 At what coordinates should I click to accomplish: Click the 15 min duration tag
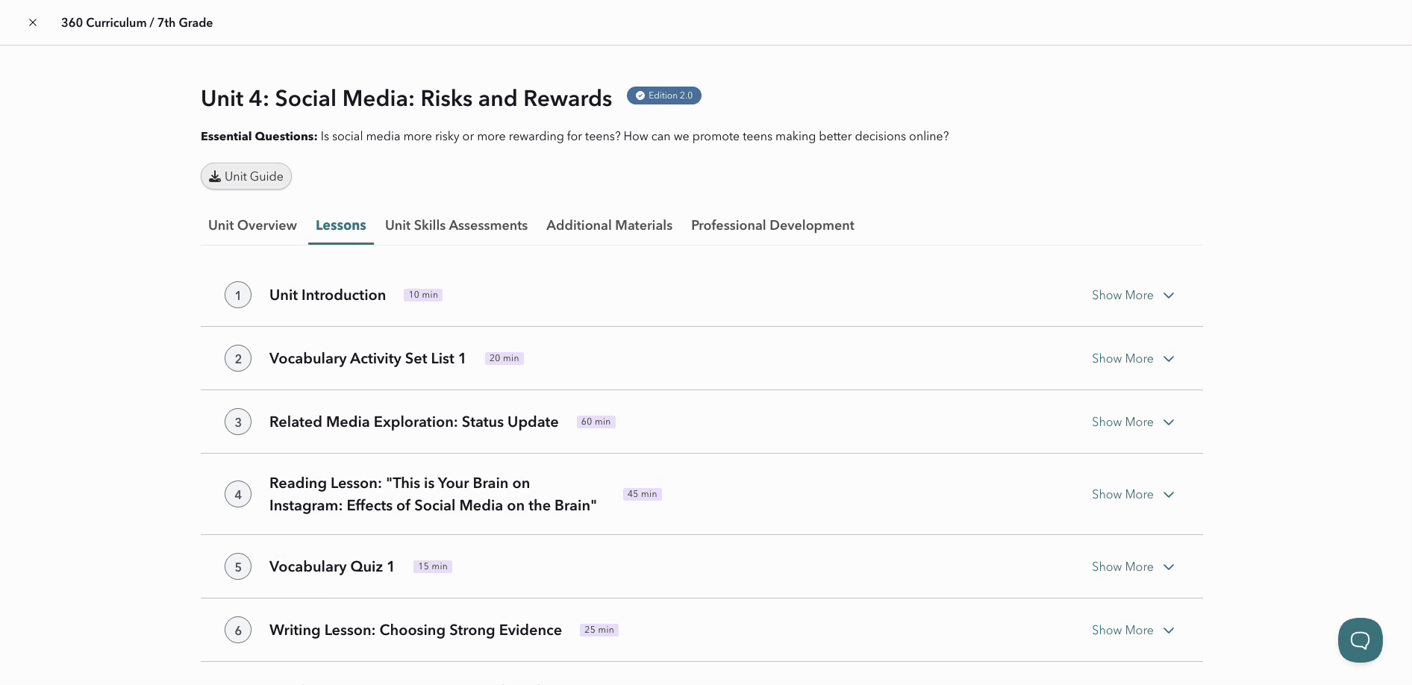pos(433,566)
